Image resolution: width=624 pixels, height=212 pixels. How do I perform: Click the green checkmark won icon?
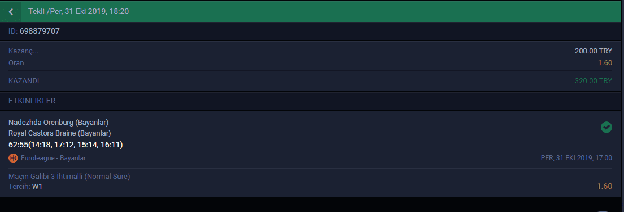click(x=606, y=127)
